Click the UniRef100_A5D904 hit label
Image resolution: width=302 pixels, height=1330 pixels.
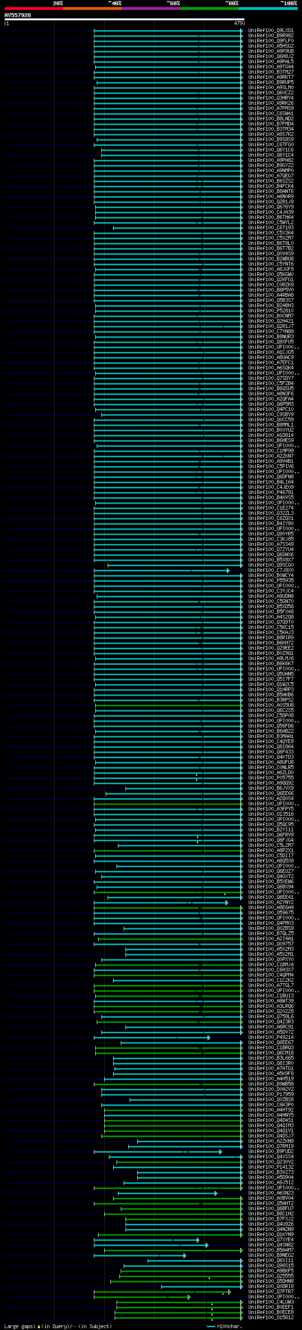click(x=271, y=1177)
